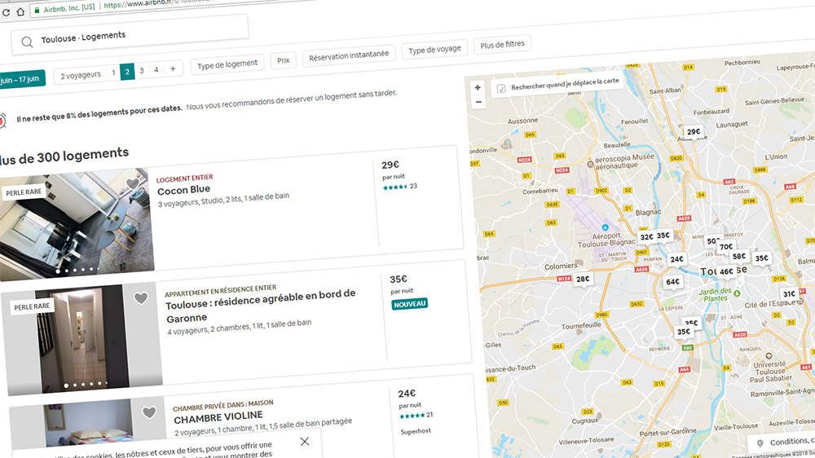This screenshot has width=815, height=458.
Task: Open the Prix filter
Action: [x=284, y=60]
